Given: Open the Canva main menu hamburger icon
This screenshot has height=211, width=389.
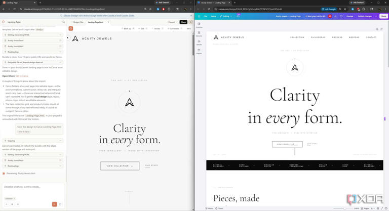Looking at the screenshot, I should pos(199,16).
